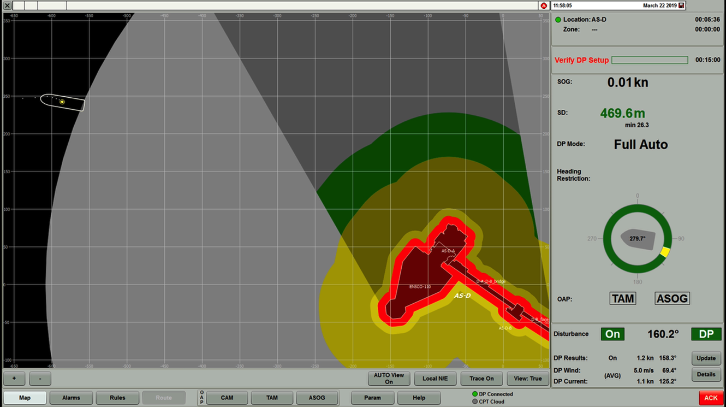
Task: Expand DP results with Details button
Action: [x=706, y=375]
